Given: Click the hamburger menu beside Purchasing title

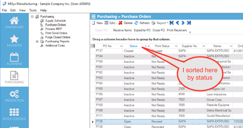Looking at the screenshot, I should tap(93, 17).
